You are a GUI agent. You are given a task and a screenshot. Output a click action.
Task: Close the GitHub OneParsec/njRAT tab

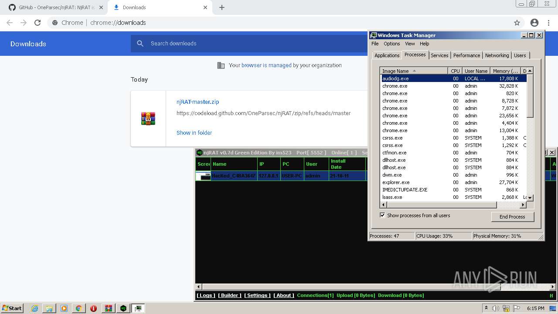(x=101, y=7)
